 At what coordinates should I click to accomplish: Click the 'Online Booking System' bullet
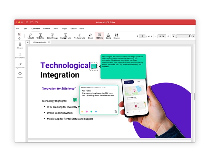coord(60,113)
